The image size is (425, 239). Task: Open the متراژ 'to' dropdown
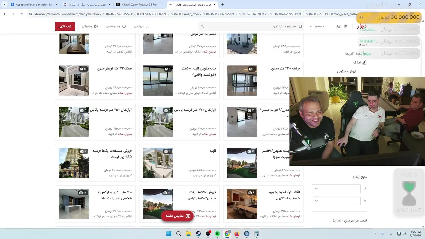pos(336,201)
